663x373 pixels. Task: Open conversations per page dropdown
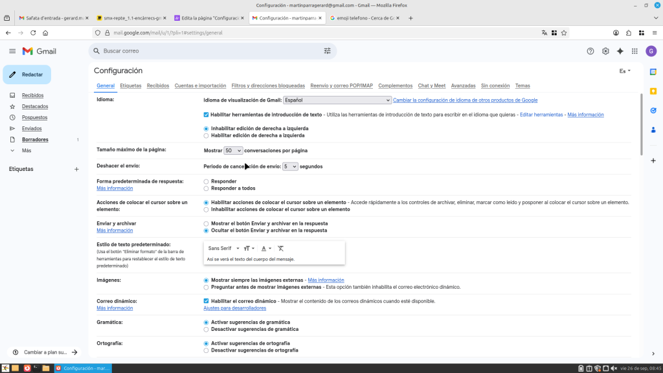[x=232, y=150]
